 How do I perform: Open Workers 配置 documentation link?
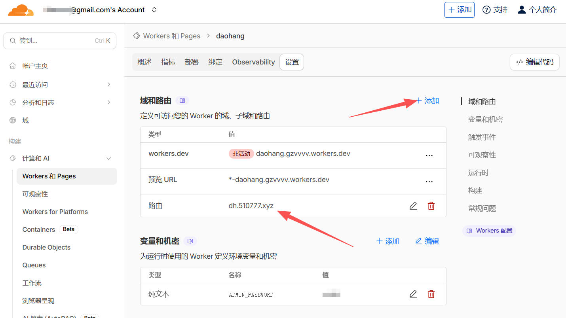click(489, 231)
